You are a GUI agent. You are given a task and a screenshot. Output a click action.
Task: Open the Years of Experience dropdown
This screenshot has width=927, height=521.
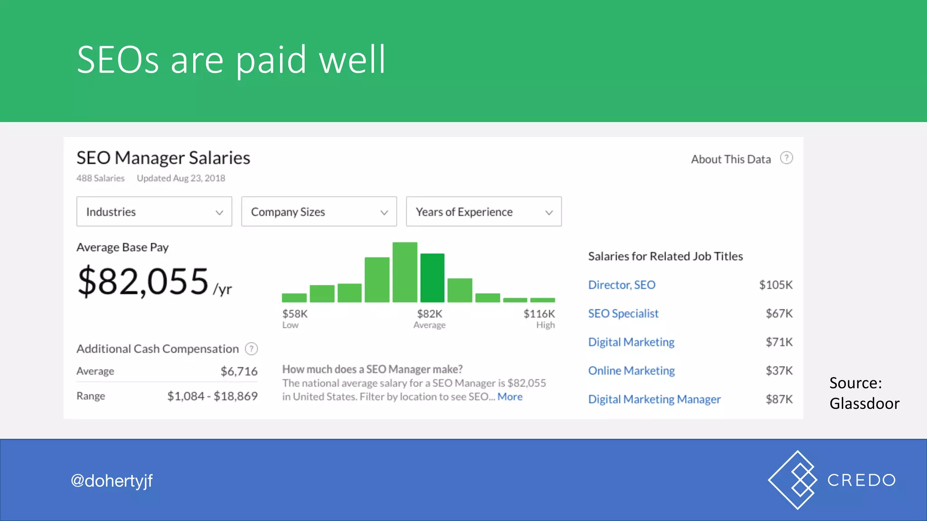point(484,211)
